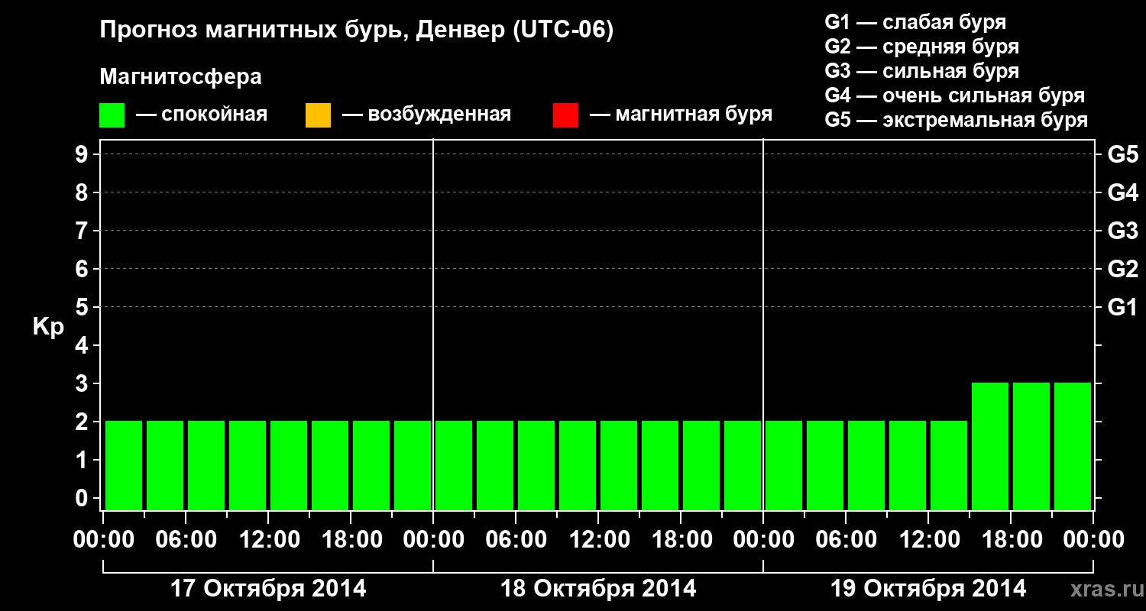Click the Kp axis label
Image resolution: width=1146 pixels, height=611 pixels.
[x=48, y=328]
